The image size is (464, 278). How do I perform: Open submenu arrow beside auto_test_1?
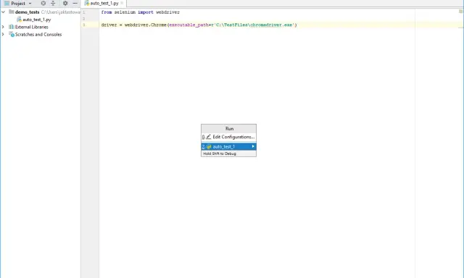253,146
